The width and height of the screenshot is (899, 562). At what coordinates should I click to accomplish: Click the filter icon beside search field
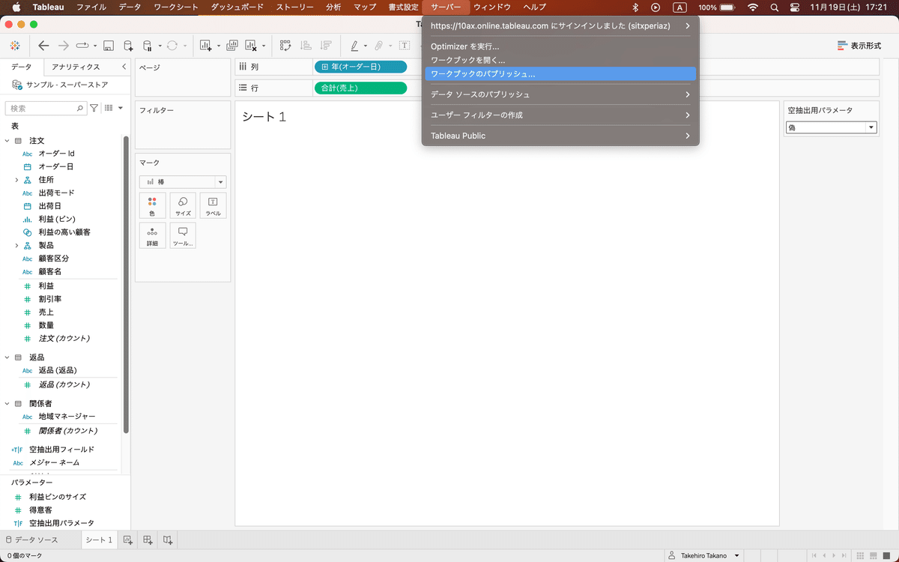pos(94,108)
